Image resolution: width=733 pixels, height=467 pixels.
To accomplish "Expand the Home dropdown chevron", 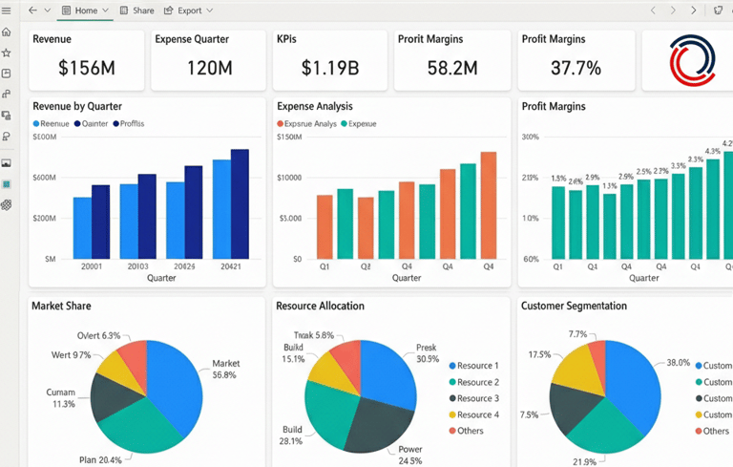I will pyautogui.click(x=105, y=11).
